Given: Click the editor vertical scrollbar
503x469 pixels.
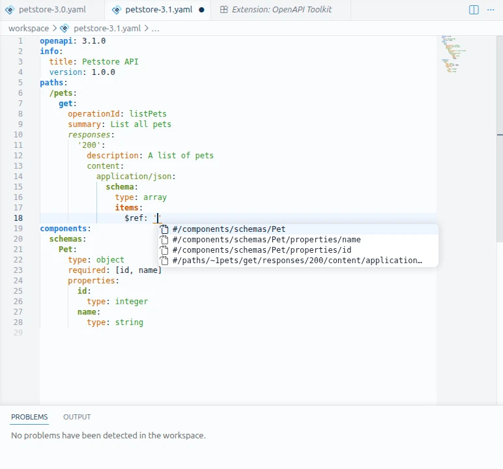Looking at the screenshot, I should [x=500, y=139].
